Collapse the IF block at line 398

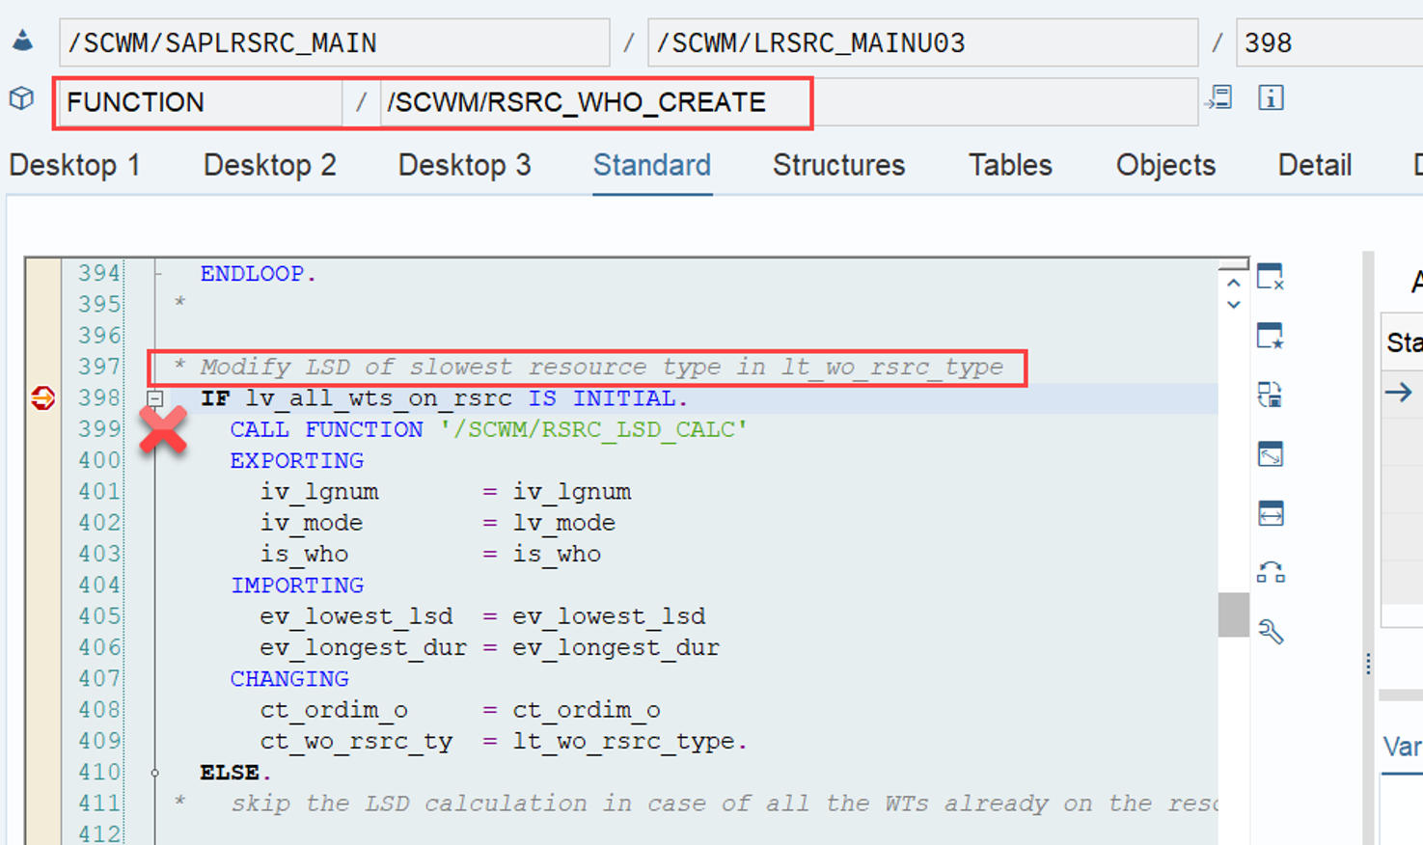(x=155, y=398)
